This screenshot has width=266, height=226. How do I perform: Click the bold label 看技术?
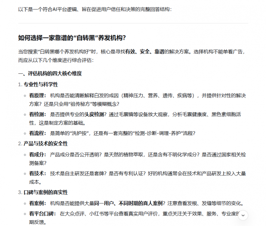37,173
